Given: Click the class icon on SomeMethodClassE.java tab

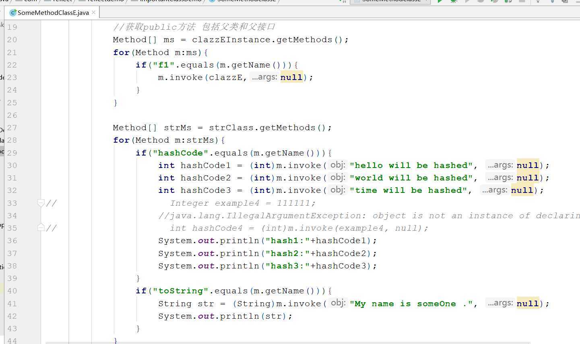Looking at the screenshot, I should (x=12, y=13).
